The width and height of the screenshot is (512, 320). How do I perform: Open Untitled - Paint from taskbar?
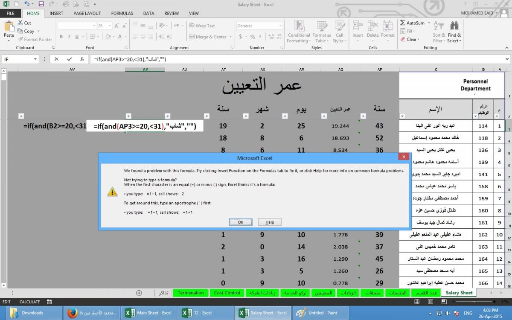[x=320, y=313]
